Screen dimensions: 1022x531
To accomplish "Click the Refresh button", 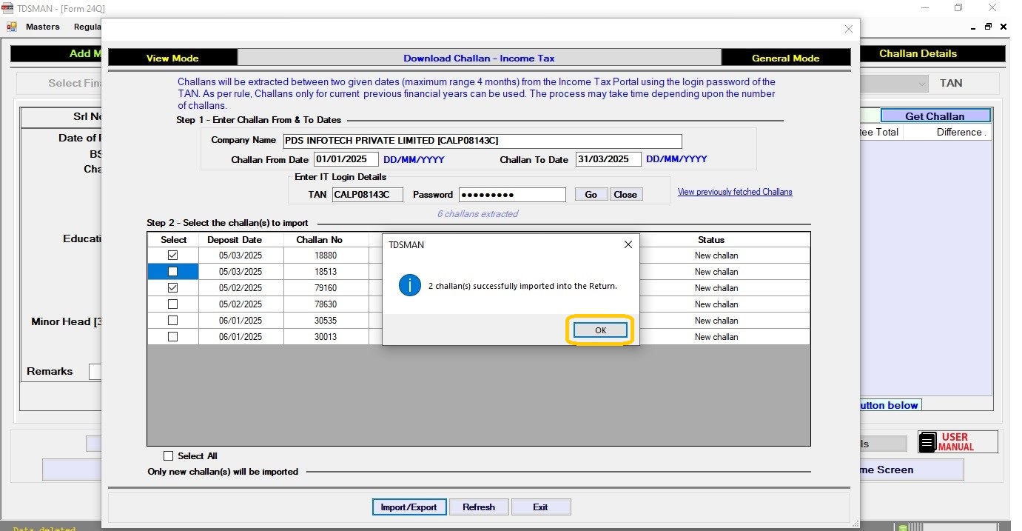I will [478, 507].
